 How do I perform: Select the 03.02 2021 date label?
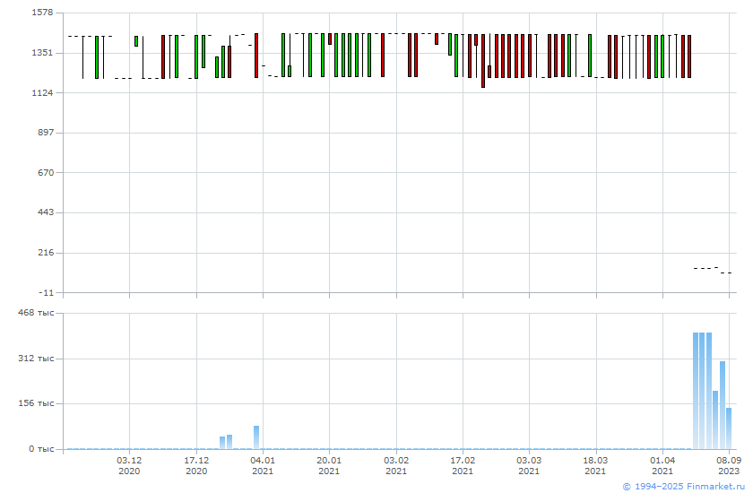coord(396,465)
